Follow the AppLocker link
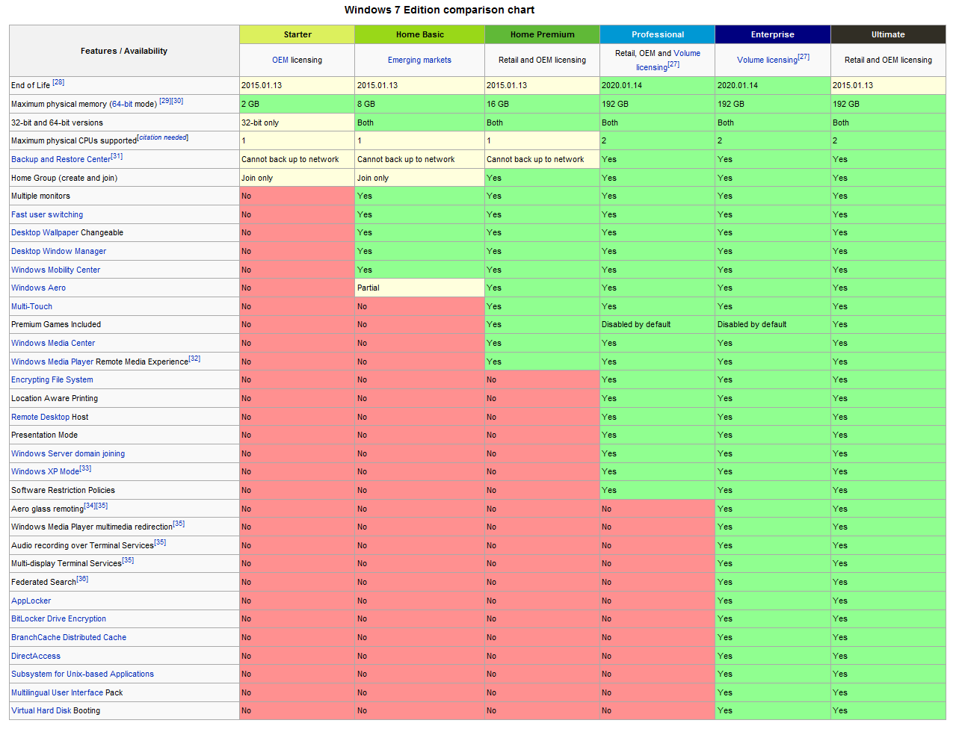 pos(31,601)
